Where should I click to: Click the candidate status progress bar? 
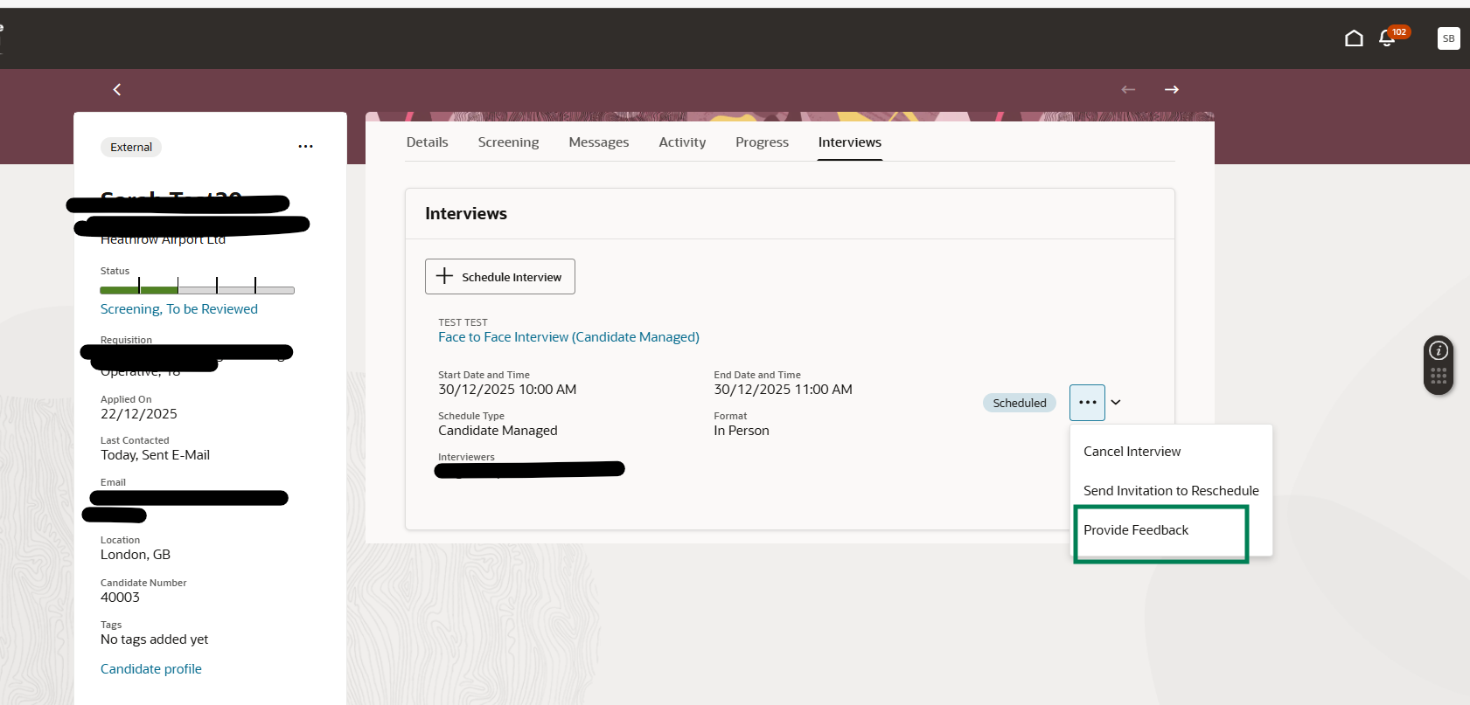click(x=197, y=289)
